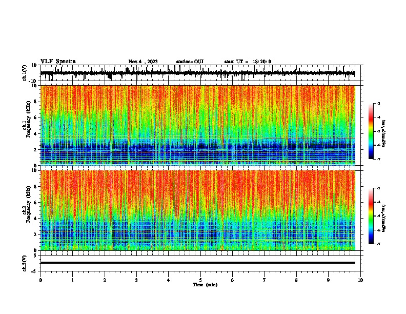The image size is (406, 314).
Task: Click the "Time (min)" x-axis label
Action: click(x=205, y=285)
